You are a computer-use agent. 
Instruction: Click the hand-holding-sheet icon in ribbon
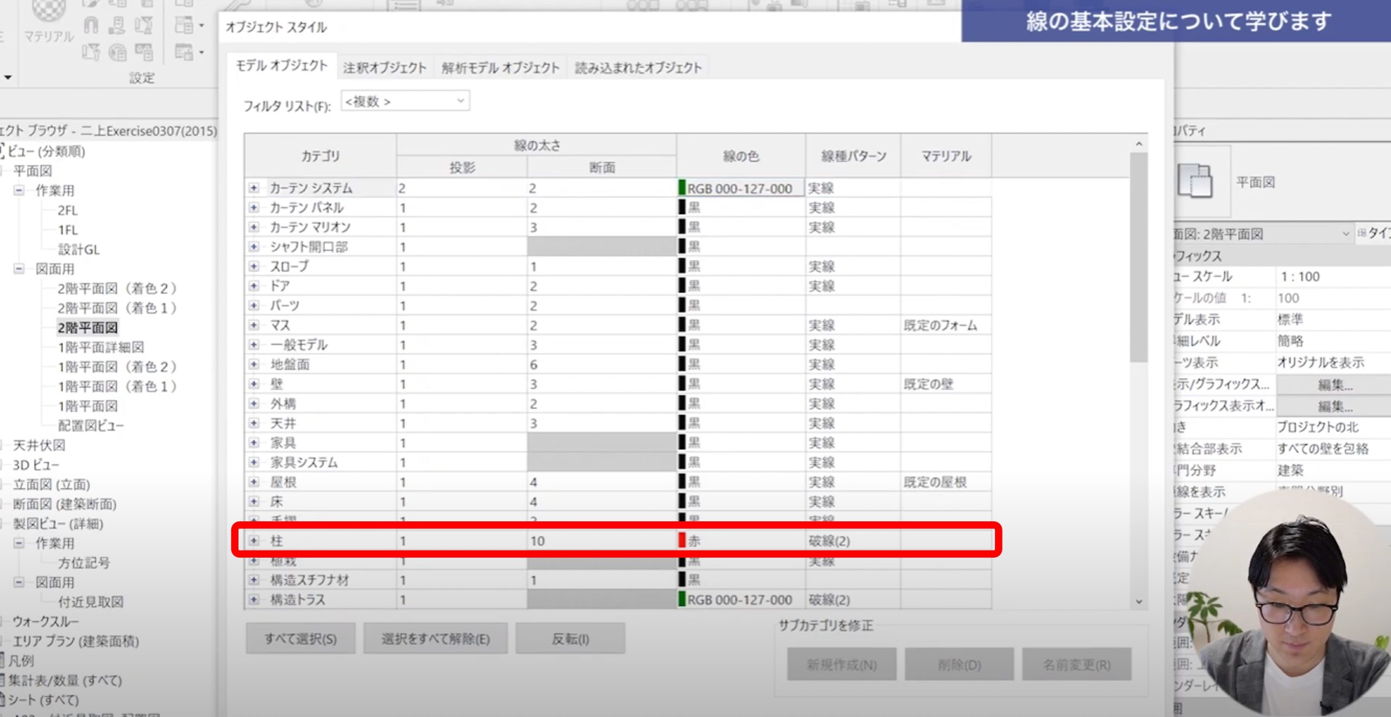[x=117, y=25]
